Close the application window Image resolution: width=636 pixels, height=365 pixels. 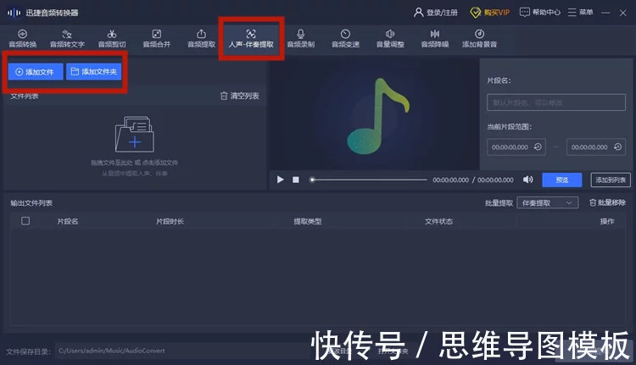pos(623,13)
